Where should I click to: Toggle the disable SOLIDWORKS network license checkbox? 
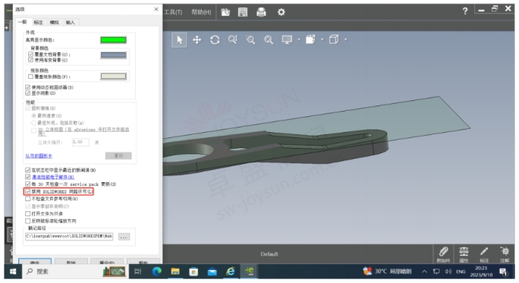28,192
